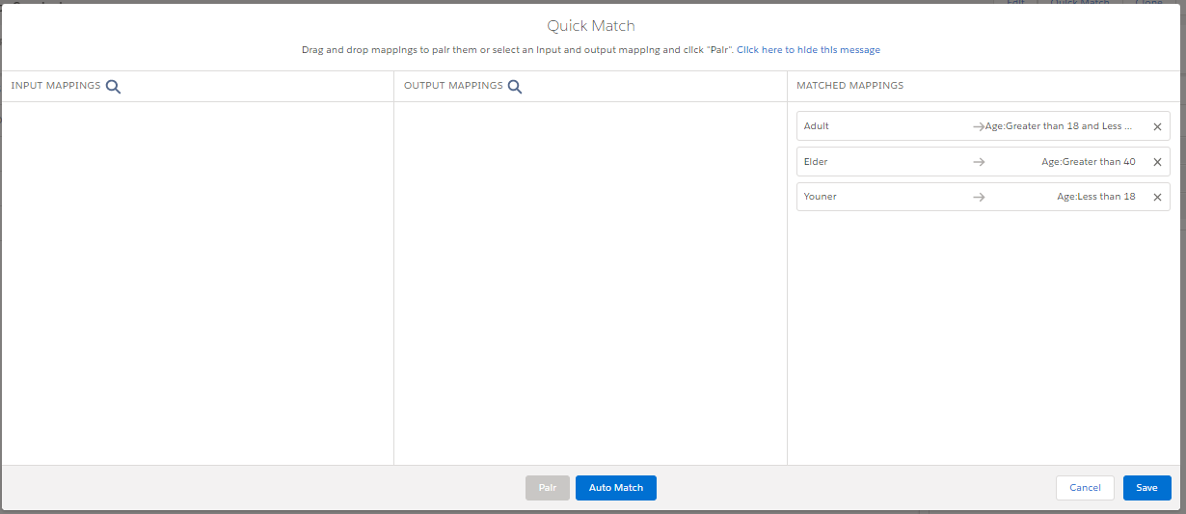Search the Input Mappings list

coord(113,87)
